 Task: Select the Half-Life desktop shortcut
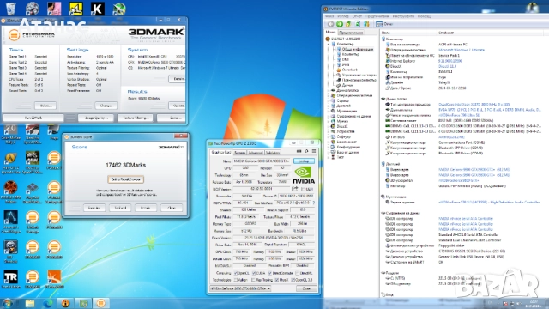tap(10, 163)
